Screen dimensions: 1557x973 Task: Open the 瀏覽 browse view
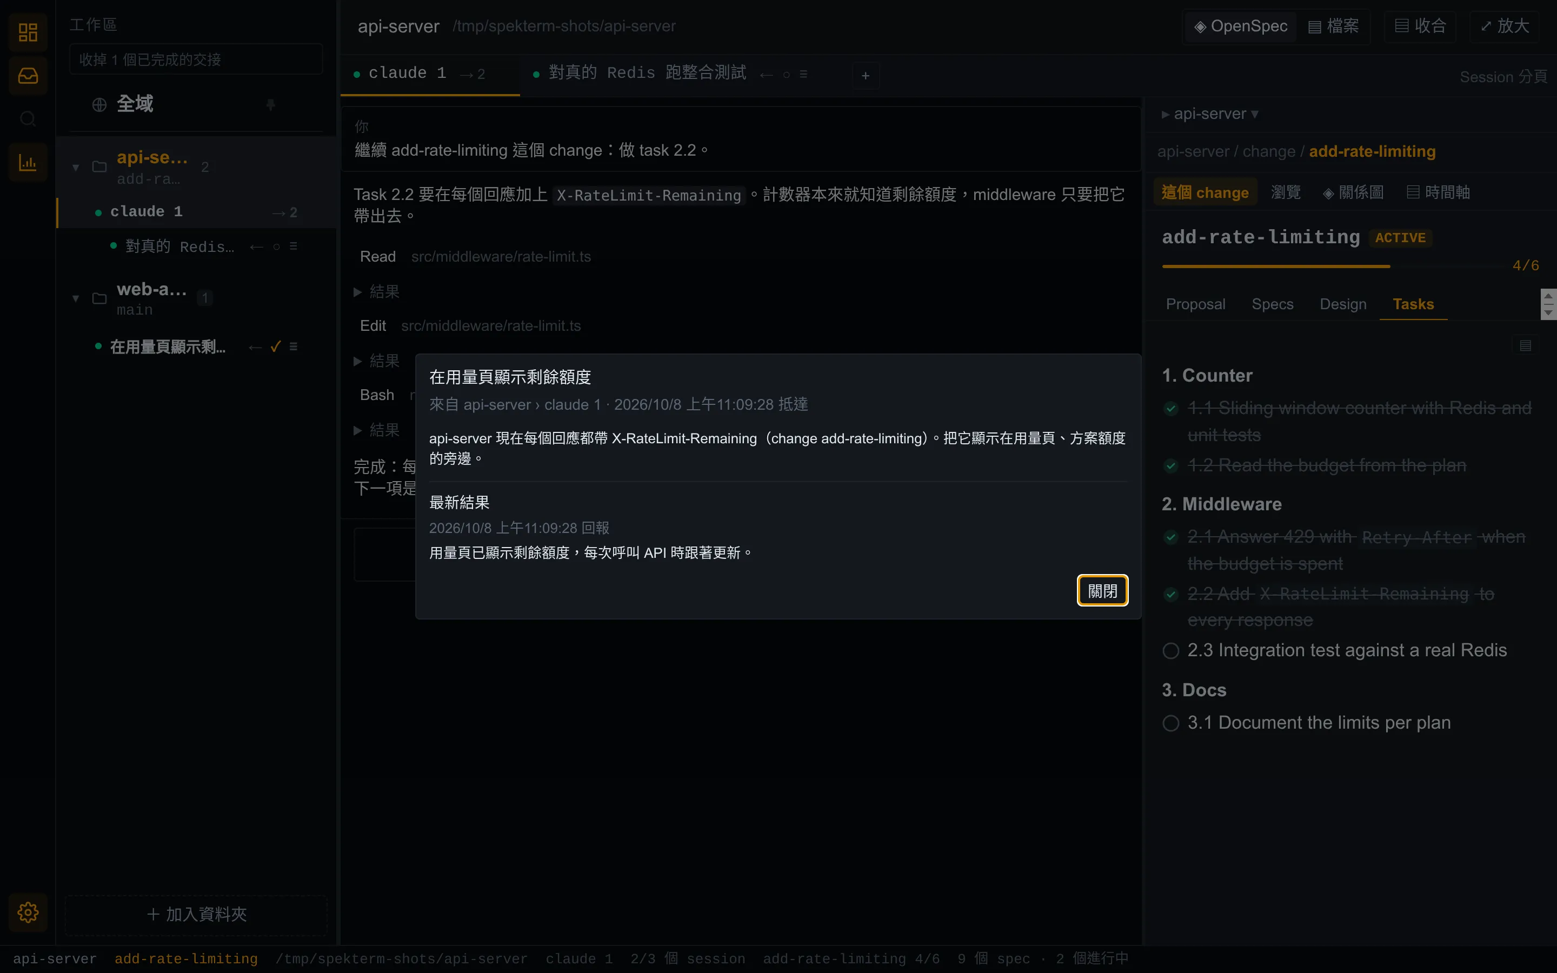[1286, 192]
